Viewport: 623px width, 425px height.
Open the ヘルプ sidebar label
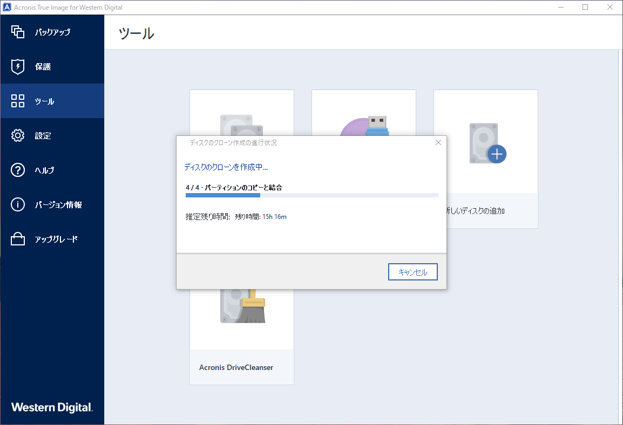click(x=44, y=170)
